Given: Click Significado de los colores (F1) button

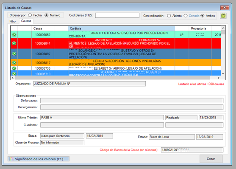Looking at the screenshot, I should click(x=39, y=159).
